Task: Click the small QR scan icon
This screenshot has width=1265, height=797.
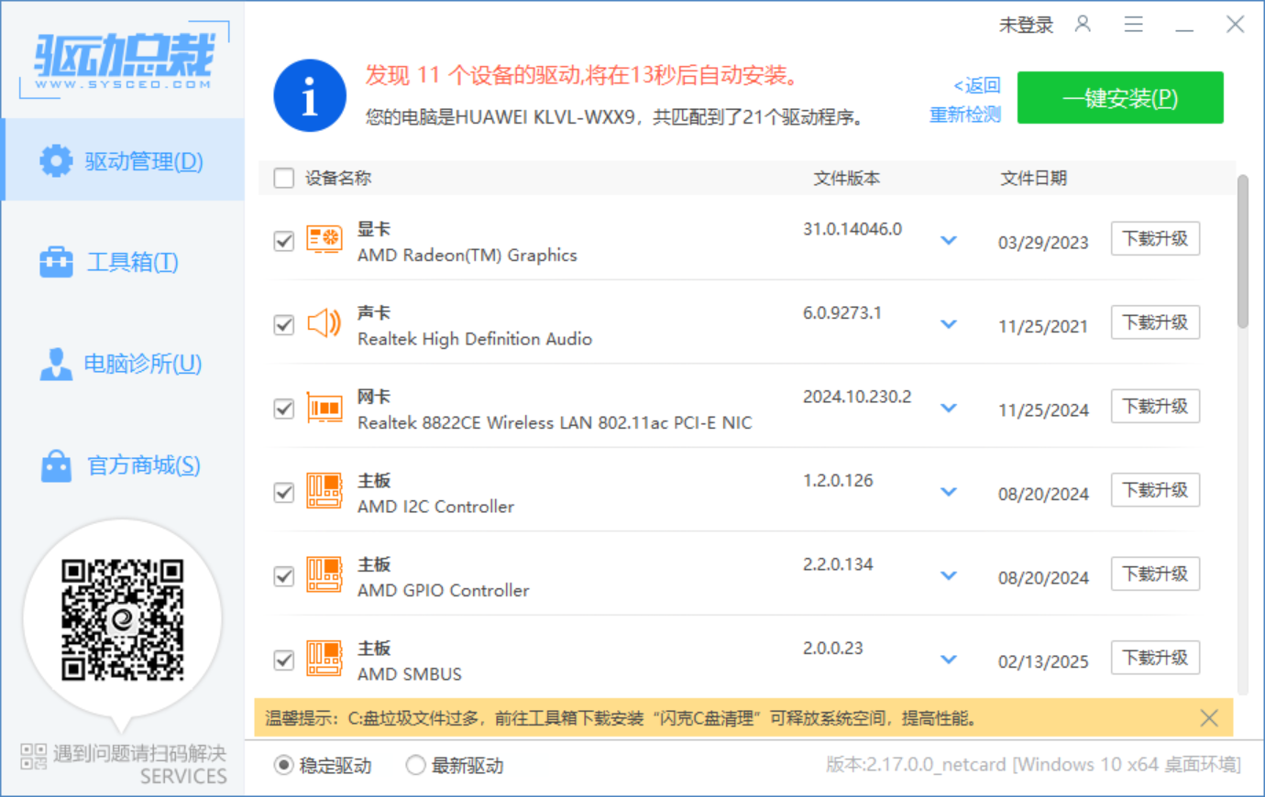Action: pyautogui.click(x=33, y=756)
